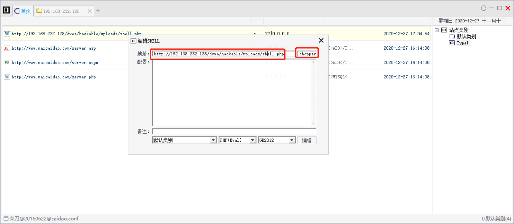Click the 编辑 button

click(x=307, y=140)
